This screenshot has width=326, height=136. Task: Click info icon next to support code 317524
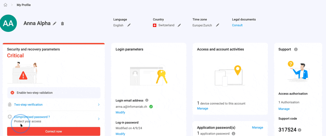point(300,130)
